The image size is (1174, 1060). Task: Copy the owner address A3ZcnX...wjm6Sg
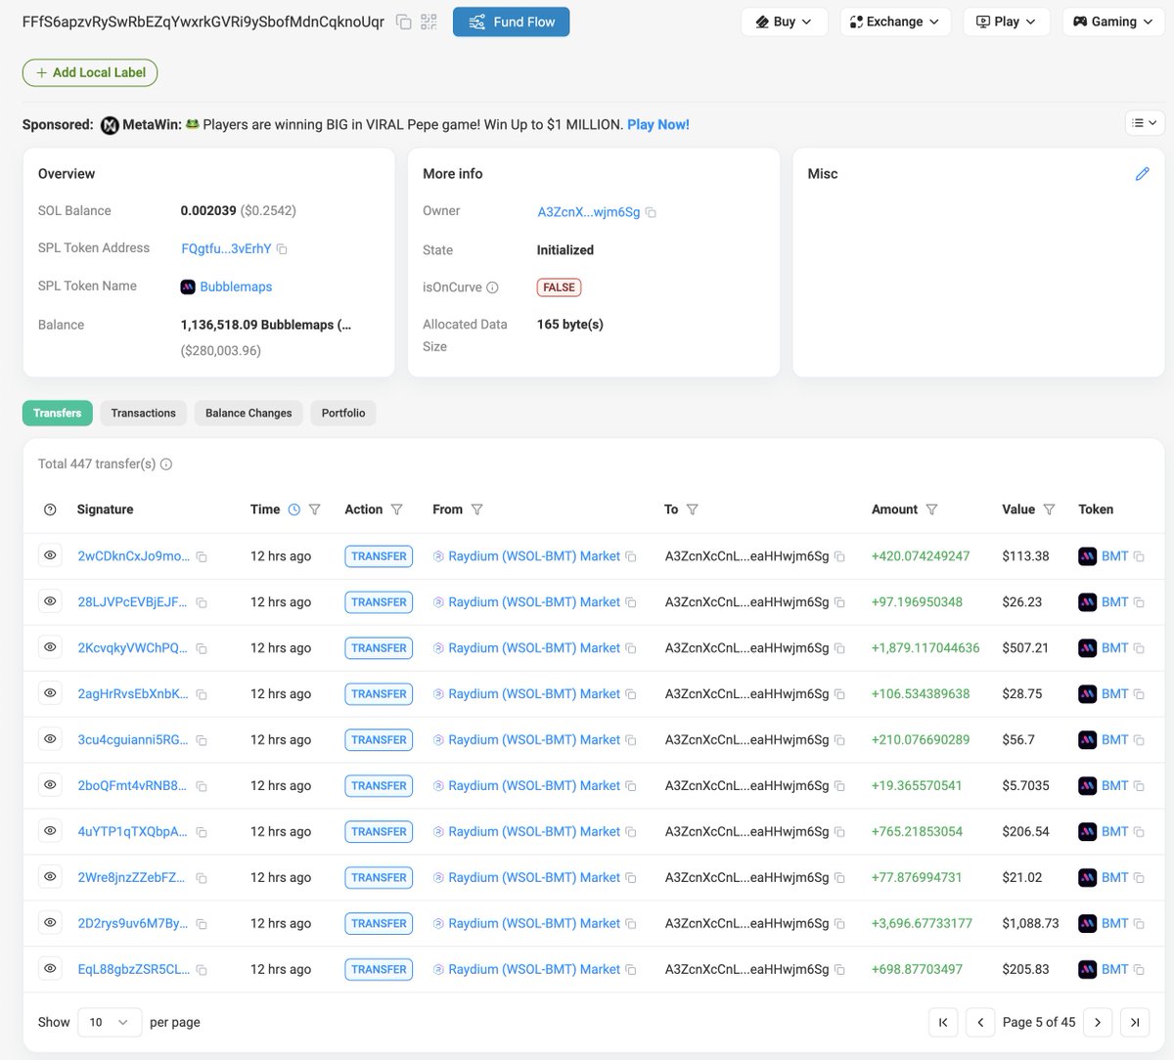[x=651, y=212]
